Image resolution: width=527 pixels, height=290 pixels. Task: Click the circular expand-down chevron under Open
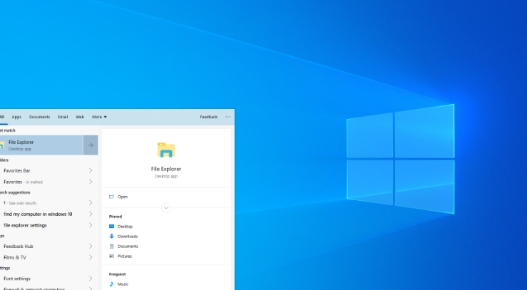click(x=166, y=208)
